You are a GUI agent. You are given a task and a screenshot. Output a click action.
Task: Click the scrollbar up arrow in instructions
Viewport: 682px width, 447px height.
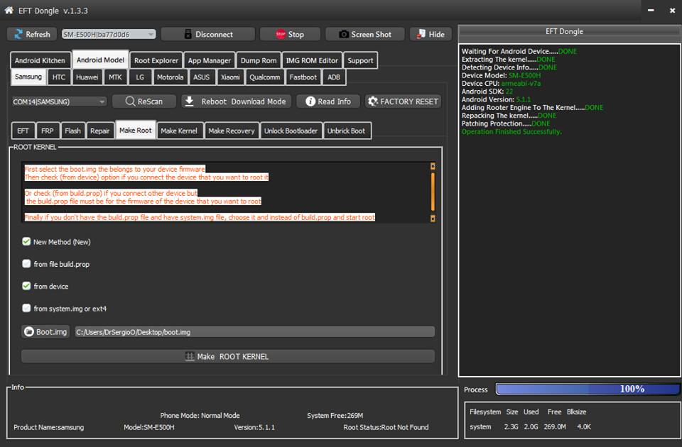[x=433, y=166]
